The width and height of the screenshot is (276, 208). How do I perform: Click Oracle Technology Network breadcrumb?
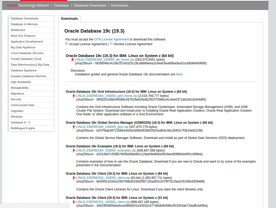[28, 6]
